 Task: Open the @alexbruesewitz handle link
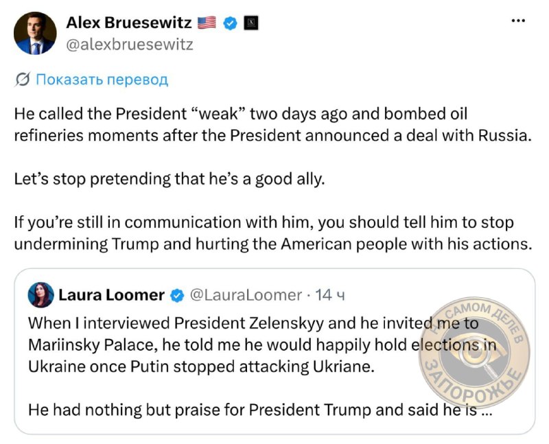tap(130, 45)
